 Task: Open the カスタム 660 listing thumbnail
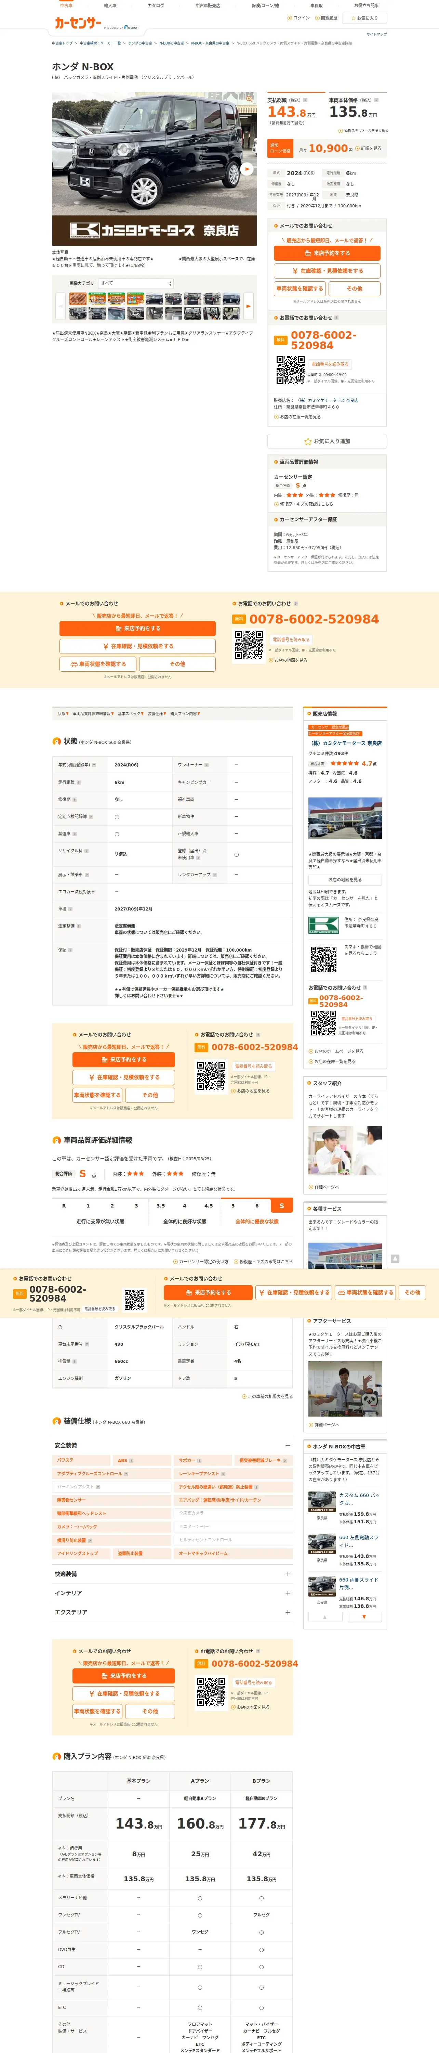tap(322, 1502)
